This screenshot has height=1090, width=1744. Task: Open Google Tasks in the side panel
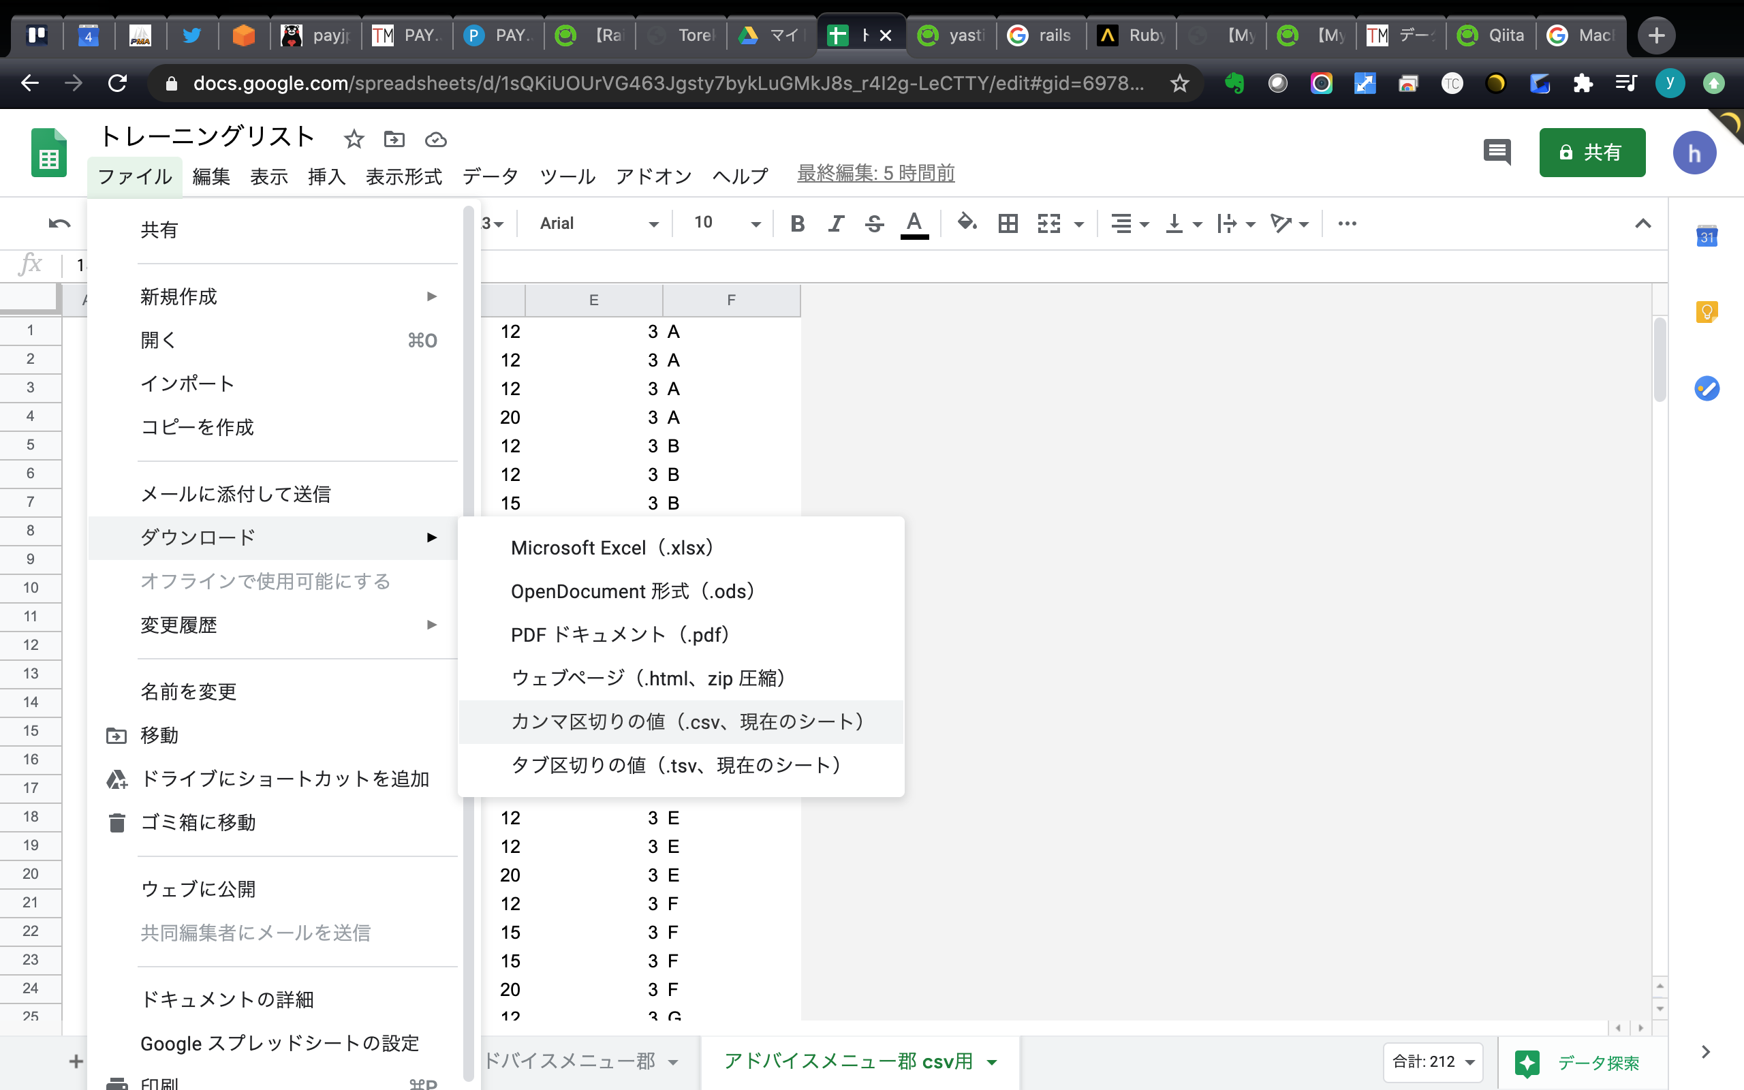(x=1707, y=388)
